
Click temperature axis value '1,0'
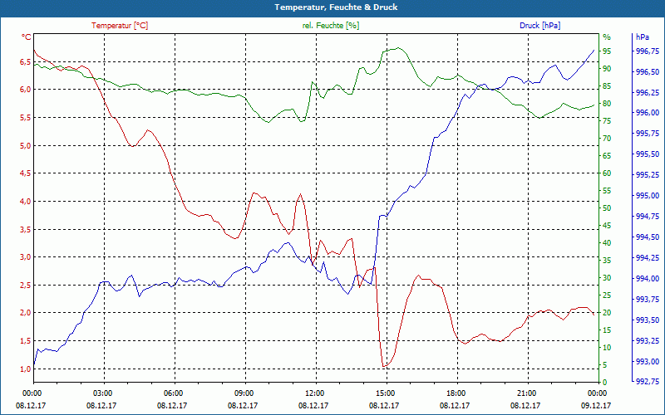coord(26,369)
